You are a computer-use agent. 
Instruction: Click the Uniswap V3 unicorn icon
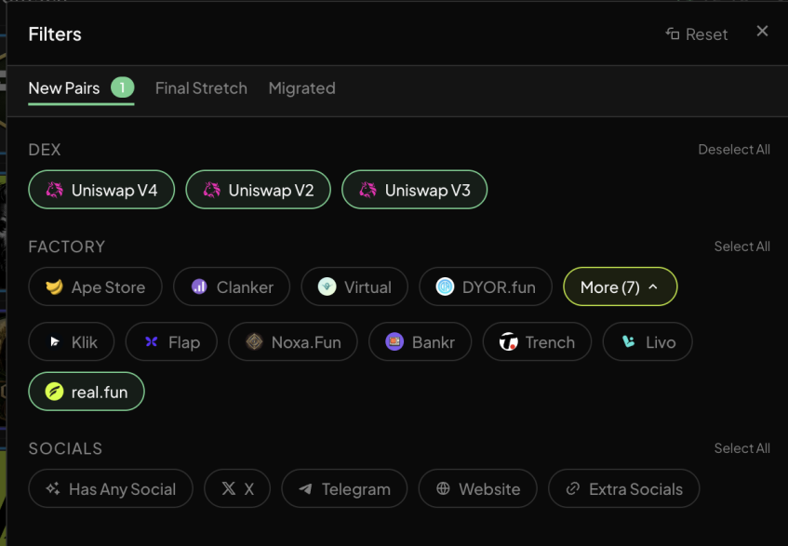(x=367, y=190)
